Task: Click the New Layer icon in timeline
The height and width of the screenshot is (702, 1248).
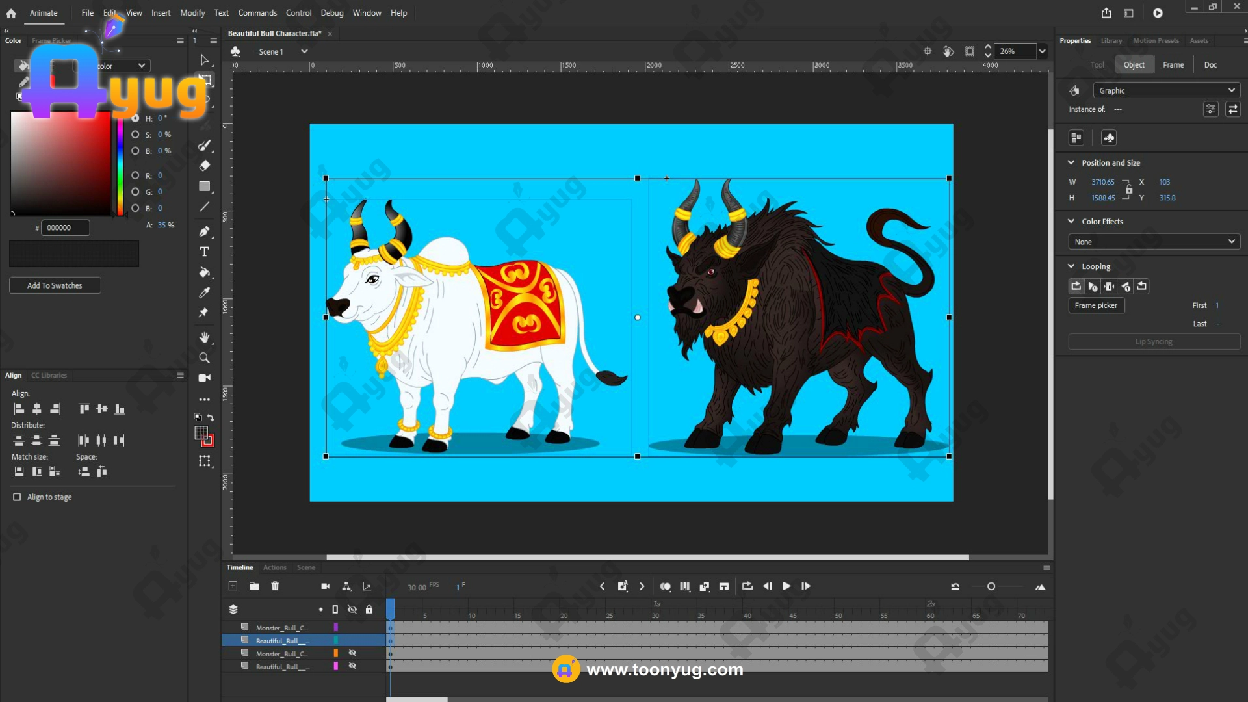Action: click(233, 586)
